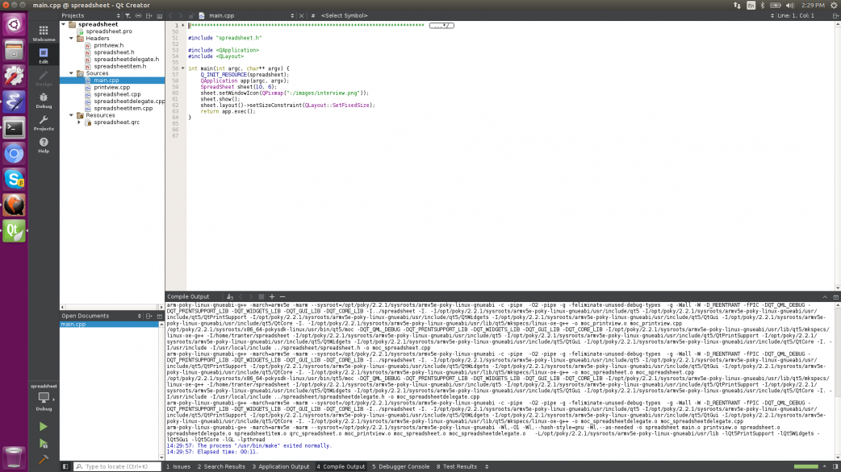Click Line 1, Col 1 indicator

(801, 15)
